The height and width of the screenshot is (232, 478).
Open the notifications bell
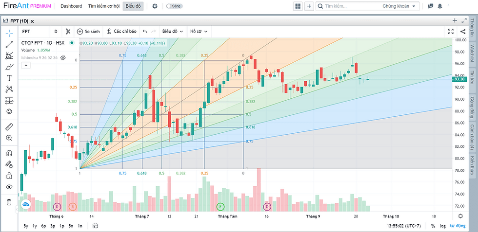tap(440, 6)
